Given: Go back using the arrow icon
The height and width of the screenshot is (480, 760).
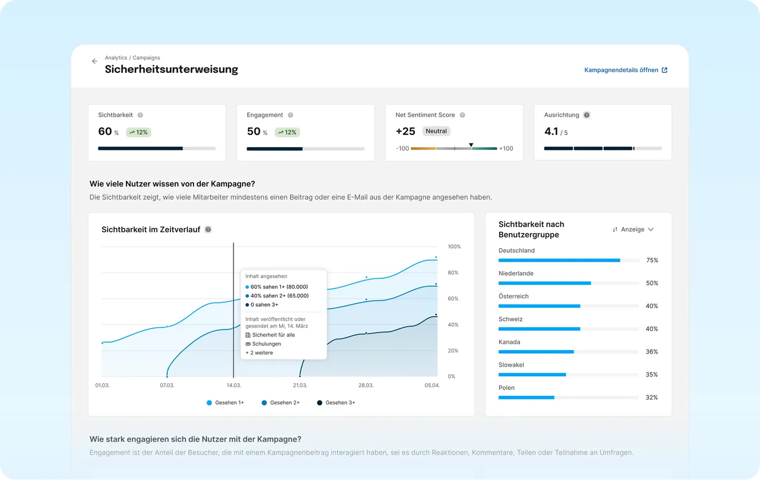Looking at the screenshot, I should pos(95,61).
